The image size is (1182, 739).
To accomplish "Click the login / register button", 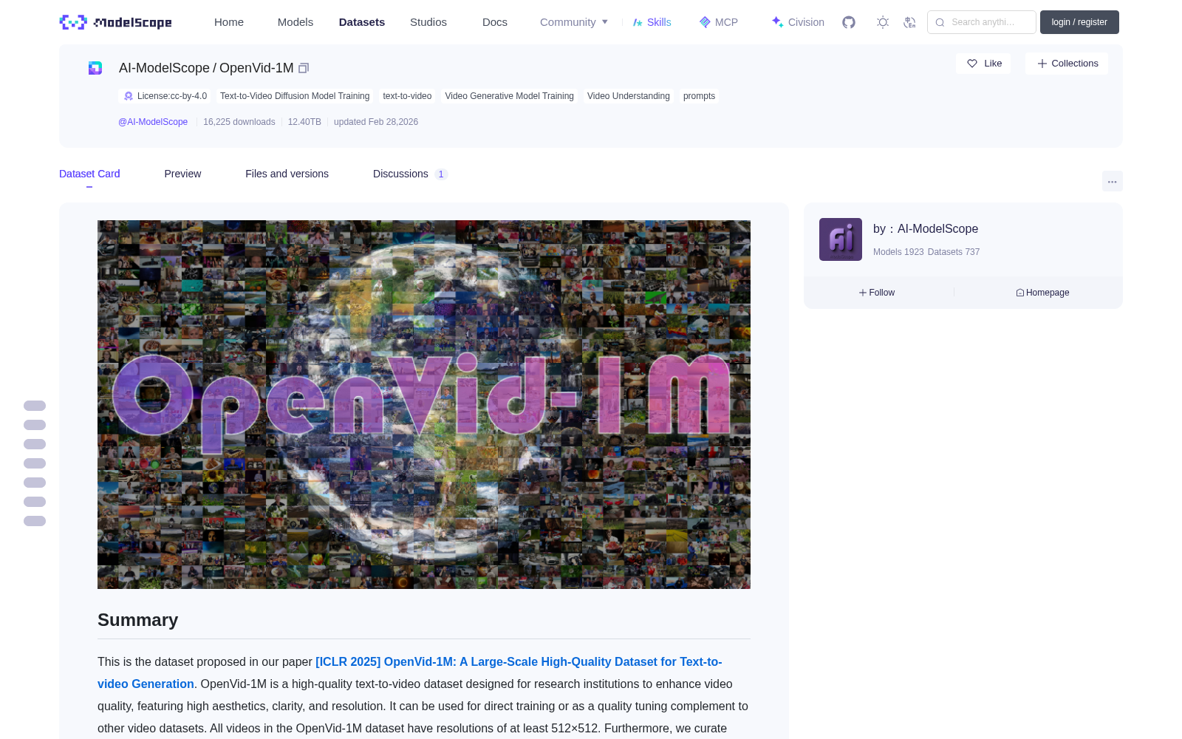I will [x=1079, y=22].
